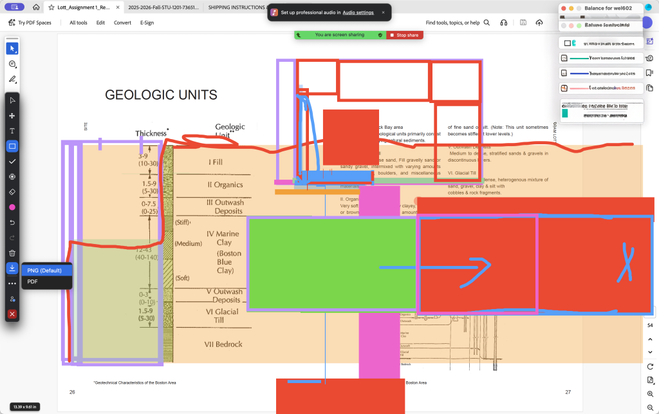Screen dimensions: 659x414
Task: Open the three-dots more options menu
Action: click(12, 283)
